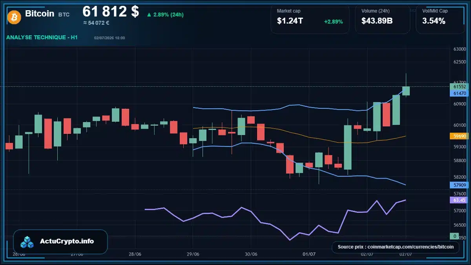Click the Market cap label
Viewport: 471px width, 265px height.
pos(288,11)
